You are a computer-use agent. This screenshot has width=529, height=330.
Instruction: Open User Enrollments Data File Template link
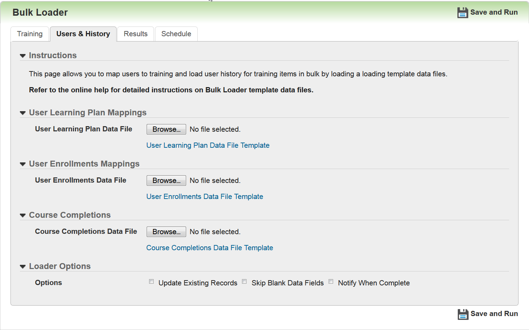205,197
